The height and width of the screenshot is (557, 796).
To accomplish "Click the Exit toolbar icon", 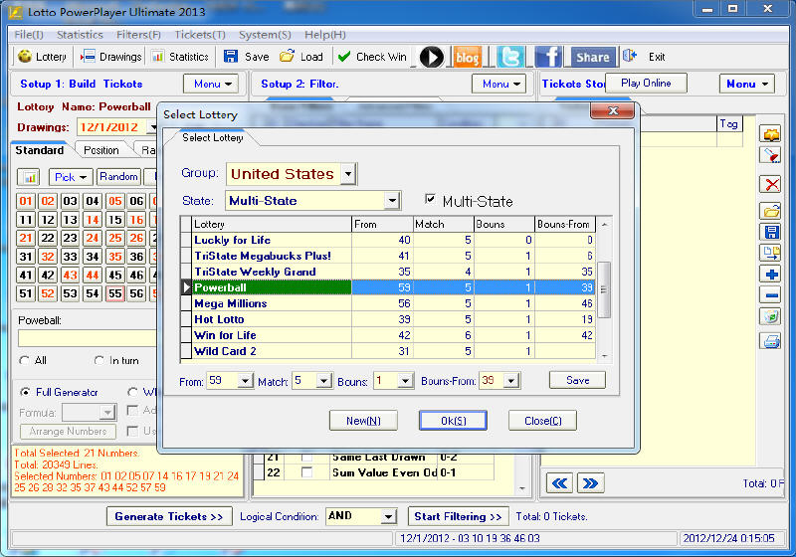I will [630, 56].
